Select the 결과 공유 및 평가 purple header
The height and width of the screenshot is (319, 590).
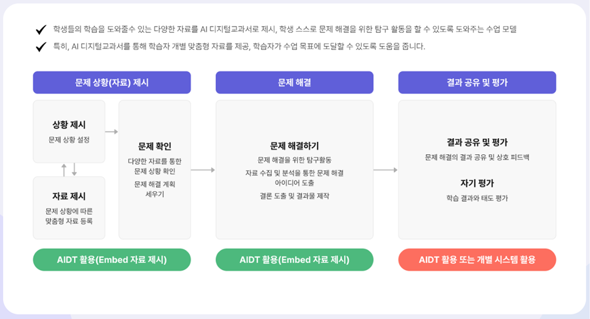tap(477, 82)
